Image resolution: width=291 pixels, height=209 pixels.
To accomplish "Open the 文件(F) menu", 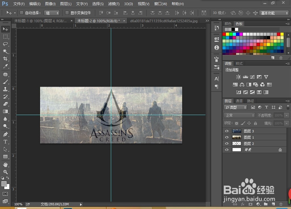I will point(19,4).
